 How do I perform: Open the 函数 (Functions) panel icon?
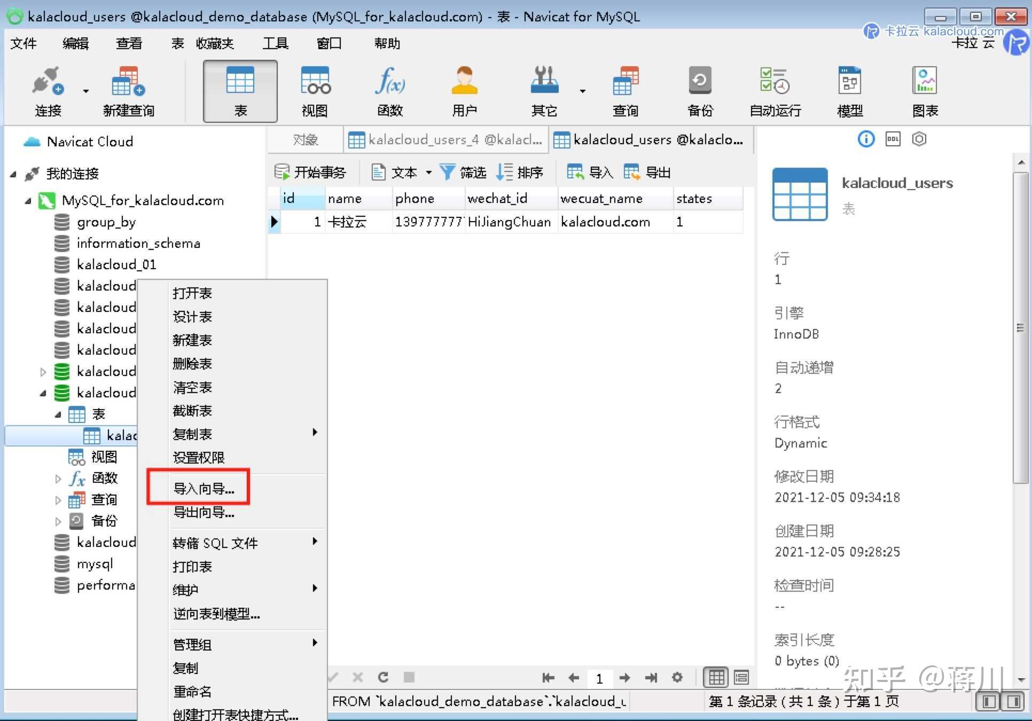[389, 90]
